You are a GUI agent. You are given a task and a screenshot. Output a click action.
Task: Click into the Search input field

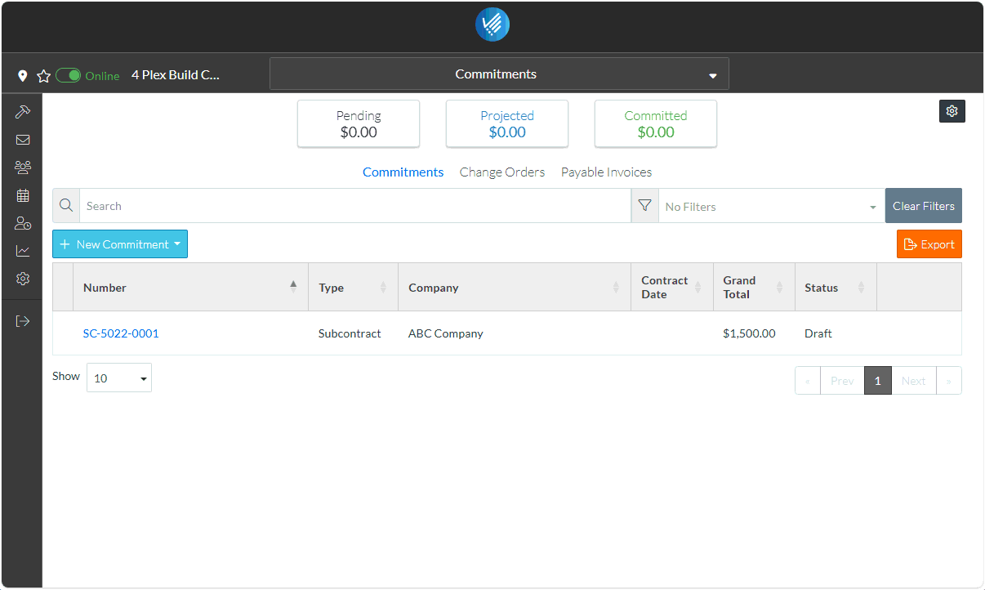[x=355, y=206]
